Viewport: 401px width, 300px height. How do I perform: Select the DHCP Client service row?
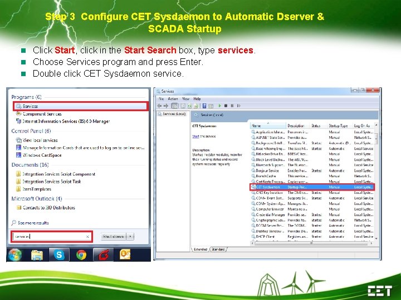[x=312, y=237]
